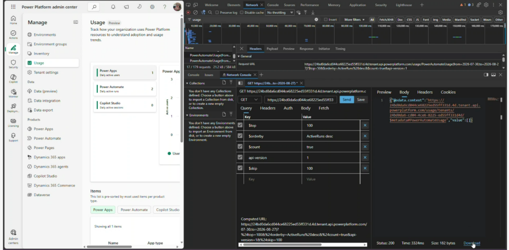Viewport: 509px width, 250px height.
Task: Click the Computed URL horizontal scrollbar
Action: point(281,245)
